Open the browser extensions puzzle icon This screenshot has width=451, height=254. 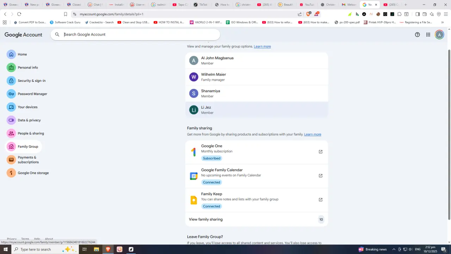pos(399,14)
